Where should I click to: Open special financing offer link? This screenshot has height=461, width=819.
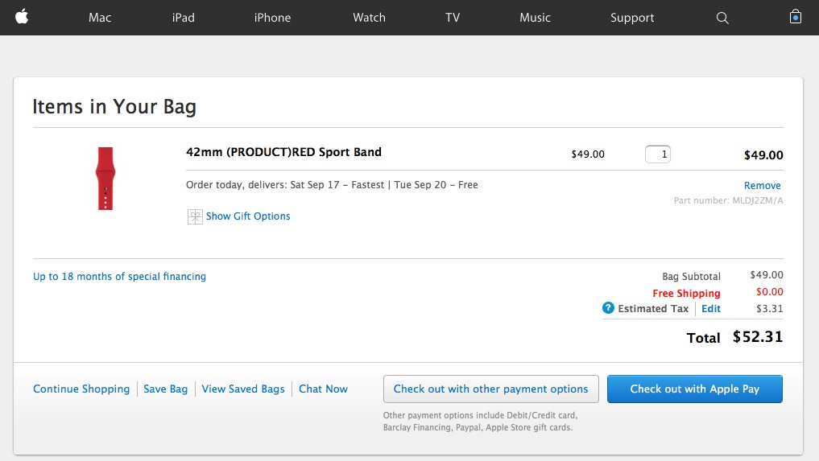[120, 277]
